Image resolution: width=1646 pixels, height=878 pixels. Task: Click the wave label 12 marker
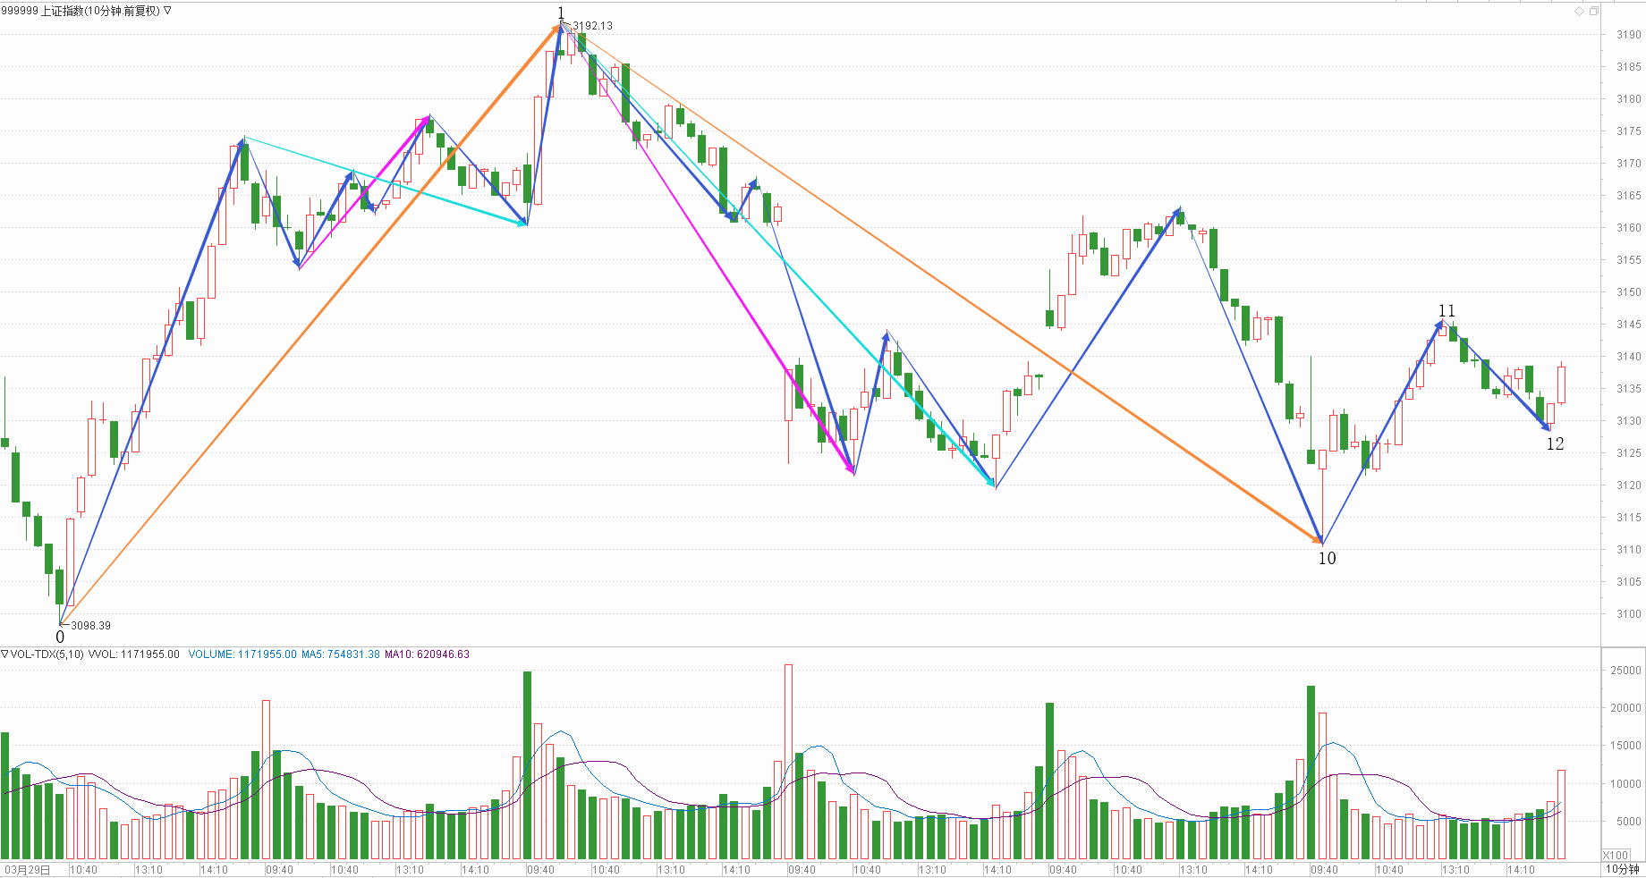click(x=1556, y=443)
